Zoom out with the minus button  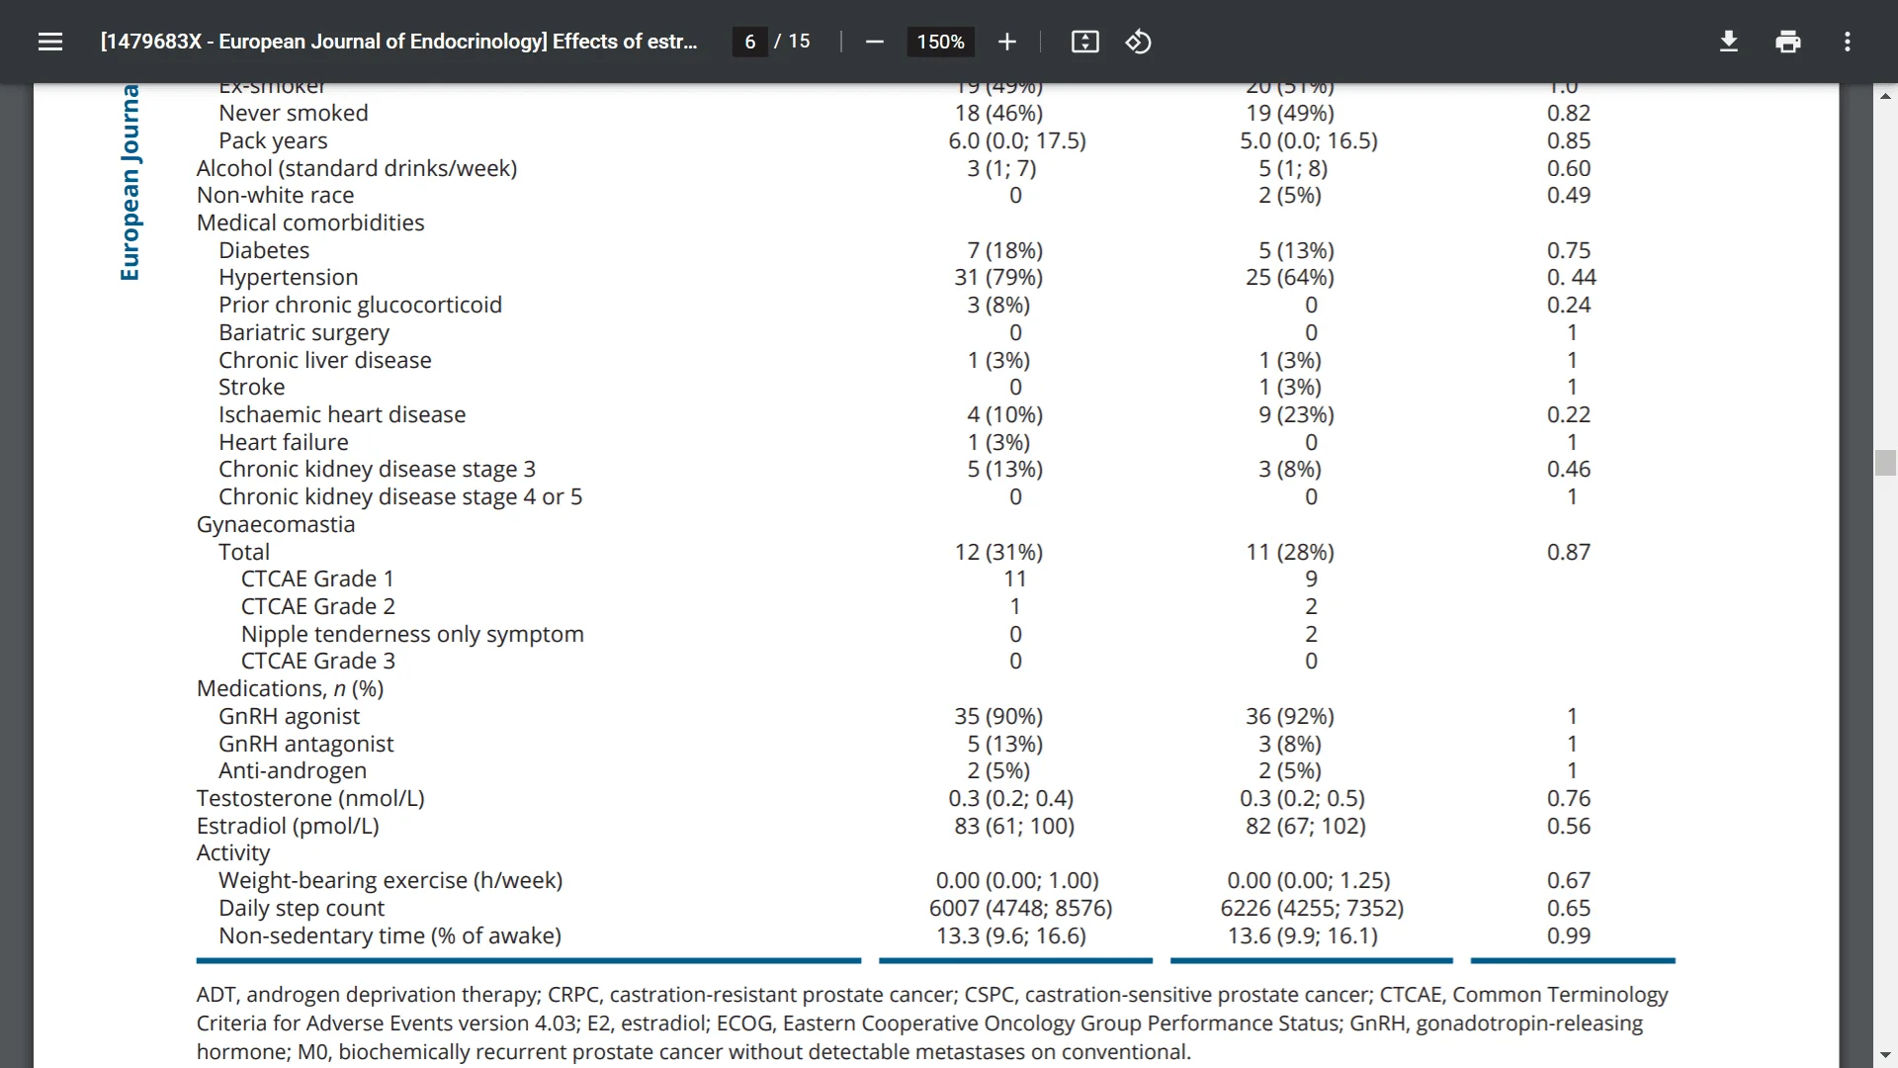point(874,42)
